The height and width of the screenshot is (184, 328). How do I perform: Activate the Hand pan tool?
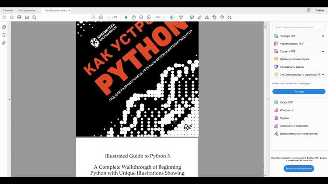point(134,17)
